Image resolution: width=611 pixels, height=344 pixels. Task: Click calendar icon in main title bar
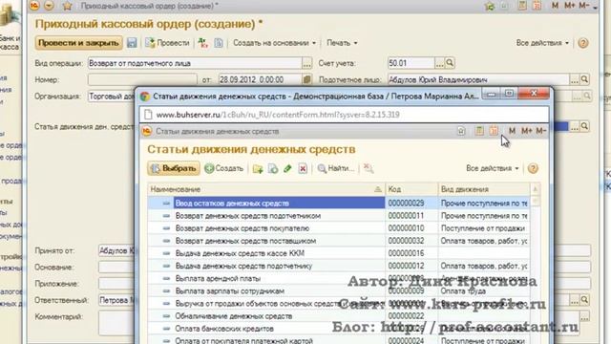[537, 6]
